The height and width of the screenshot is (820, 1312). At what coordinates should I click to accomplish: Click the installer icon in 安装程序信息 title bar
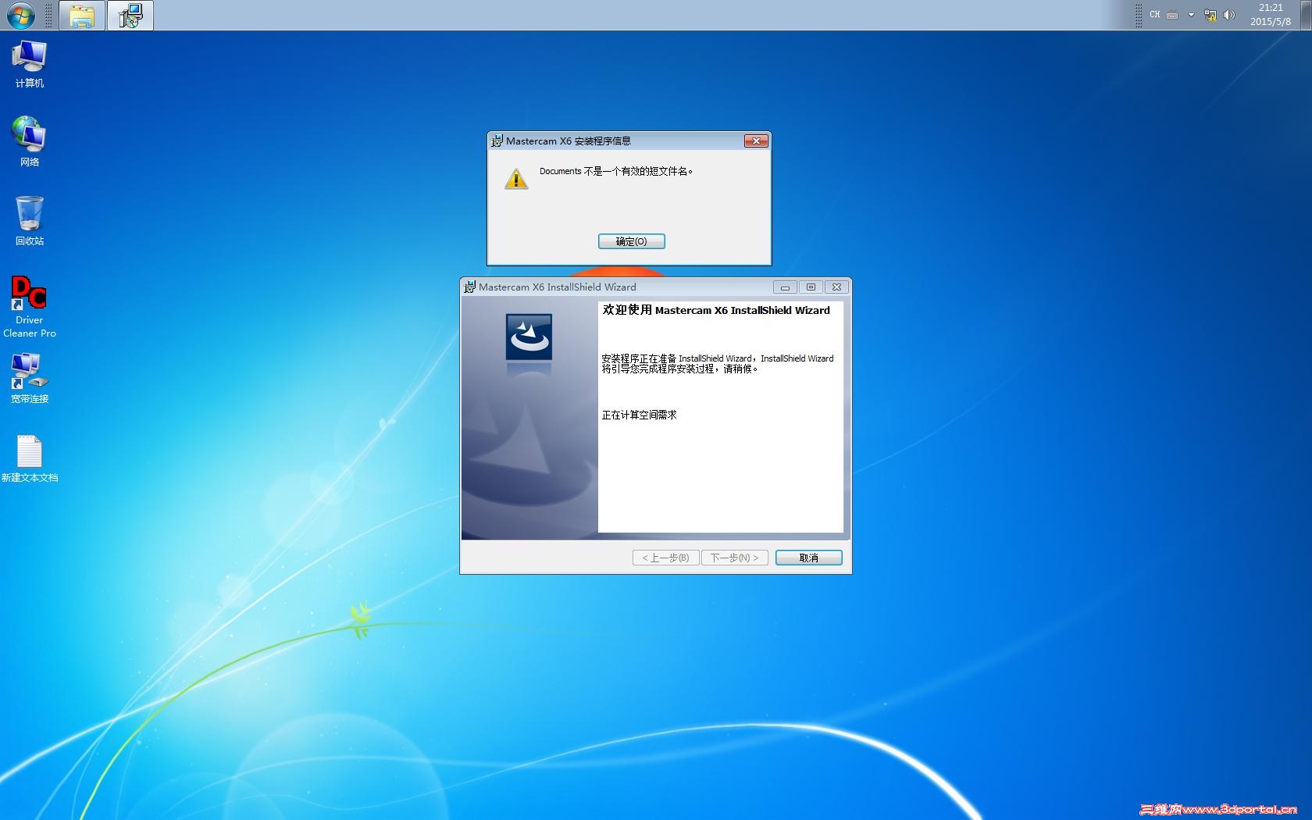point(497,141)
